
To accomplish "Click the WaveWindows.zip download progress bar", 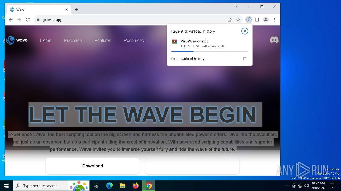I will point(209,51).
